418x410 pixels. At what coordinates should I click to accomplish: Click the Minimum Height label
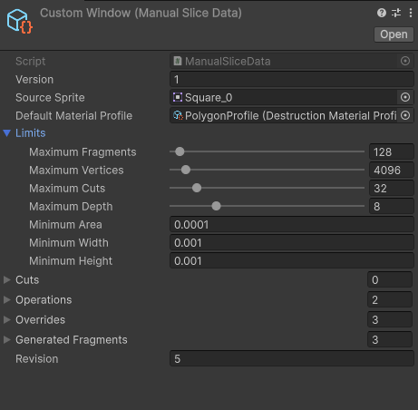pyautogui.click(x=71, y=261)
